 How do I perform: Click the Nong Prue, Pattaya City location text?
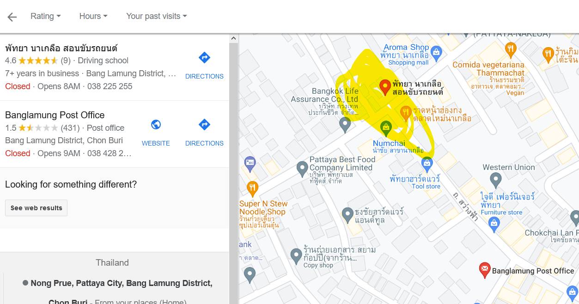click(122, 283)
